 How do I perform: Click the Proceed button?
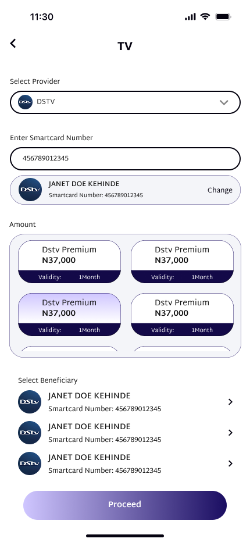[125, 505]
